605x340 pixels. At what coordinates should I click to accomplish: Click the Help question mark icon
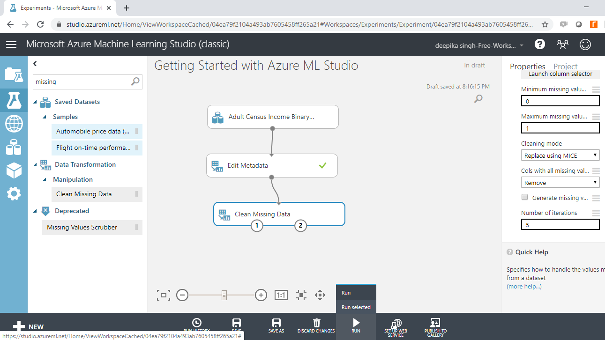540,44
